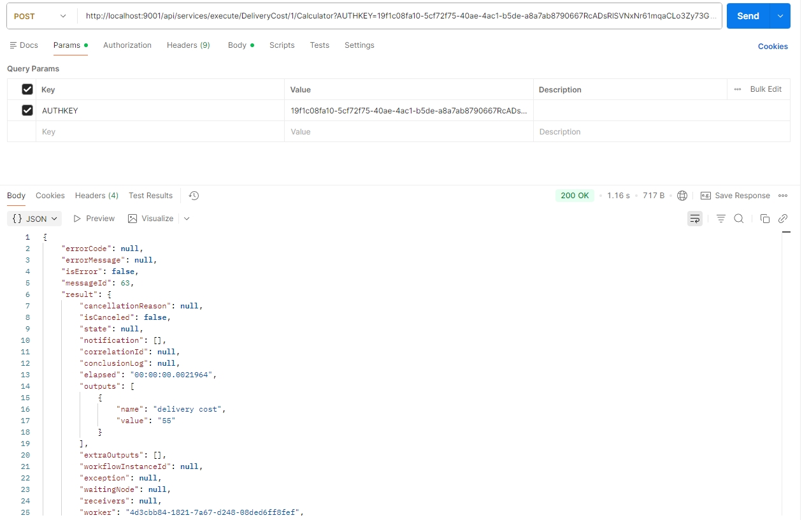809x520 pixels.
Task: Open the Tests tab
Action: coord(320,45)
